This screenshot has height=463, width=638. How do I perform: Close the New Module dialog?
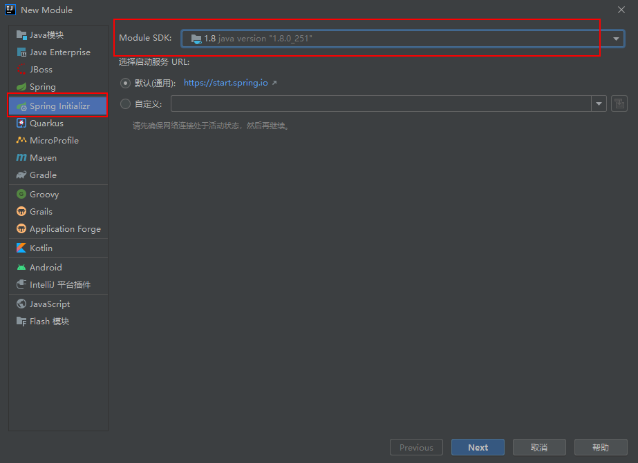(621, 10)
